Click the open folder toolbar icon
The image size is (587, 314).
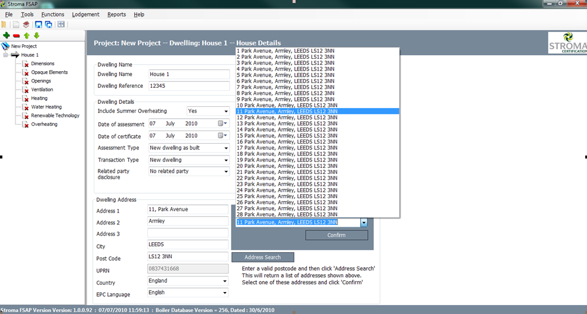(x=4, y=25)
